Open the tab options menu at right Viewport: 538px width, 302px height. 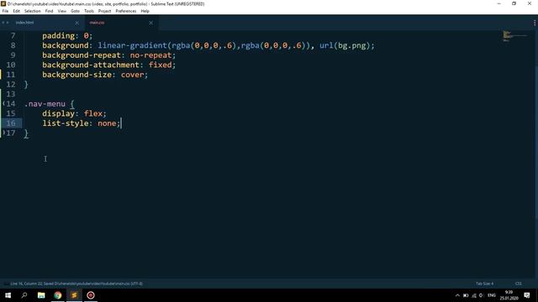[535, 23]
